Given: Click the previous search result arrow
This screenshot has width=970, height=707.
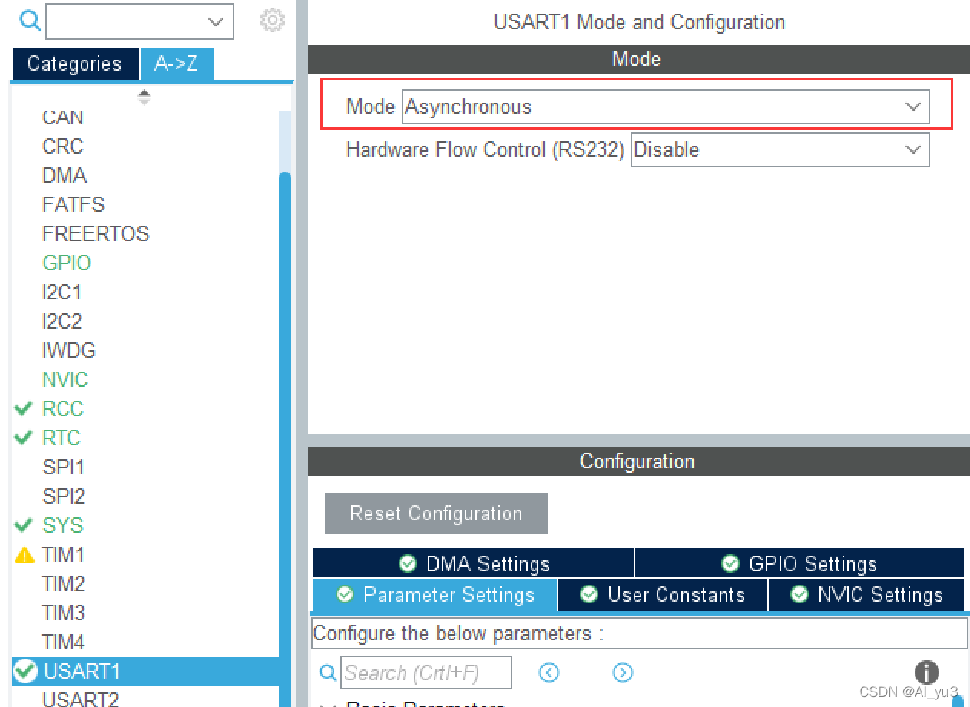Looking at the screenshot, I should tap(548, 672).
